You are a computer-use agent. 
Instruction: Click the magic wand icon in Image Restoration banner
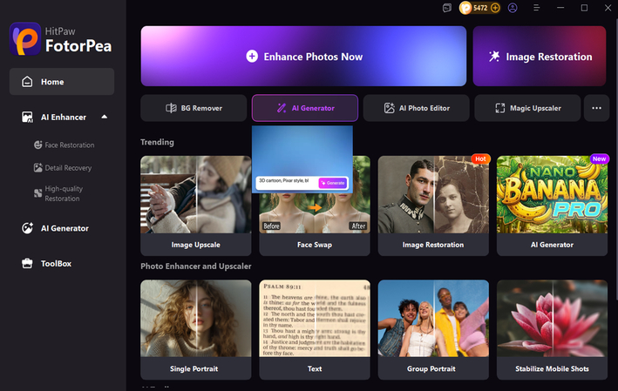[494, 57]
